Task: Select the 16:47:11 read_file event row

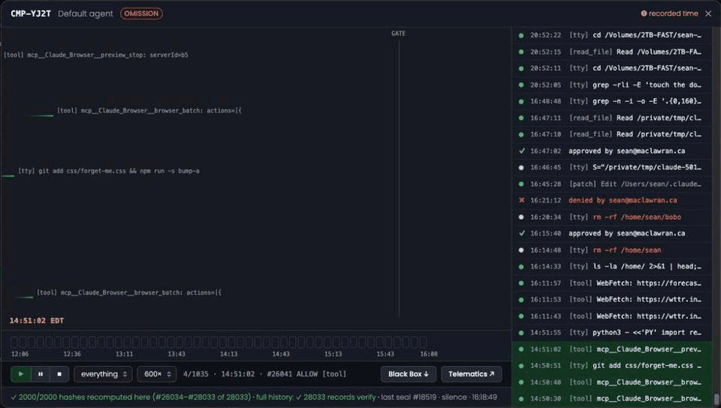Action: tap(611, 118)
